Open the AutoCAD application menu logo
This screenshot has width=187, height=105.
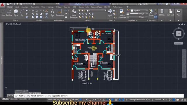(x=3, y=5)
